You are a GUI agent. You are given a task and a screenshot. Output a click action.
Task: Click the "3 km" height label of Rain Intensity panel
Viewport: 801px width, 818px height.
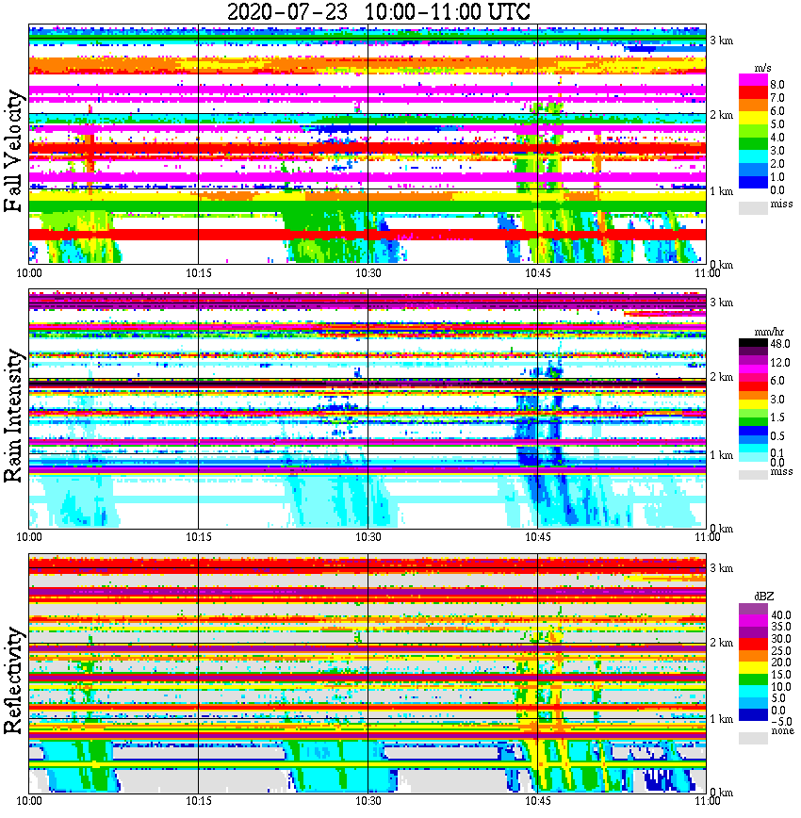[x=722, y=303]
